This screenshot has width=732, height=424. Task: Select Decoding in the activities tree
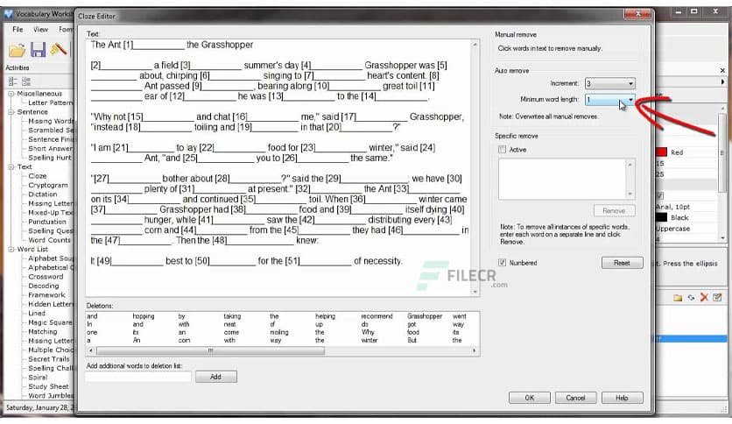point(44,286)
